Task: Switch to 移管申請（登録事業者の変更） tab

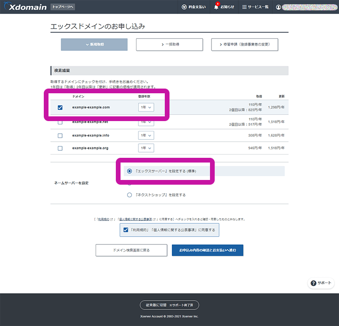Action: (244, 44)
